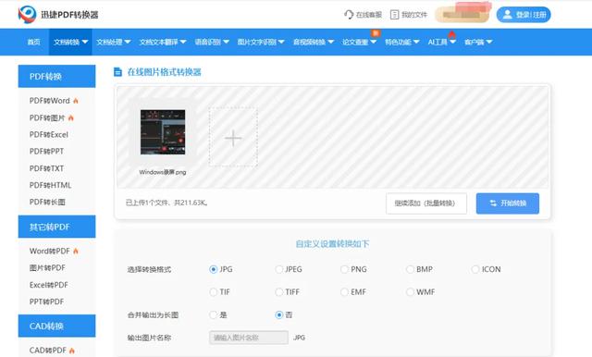Open the CAD转换 sidebar section header
This screenshot has width=592, height=357.
click(x=57, y=326)
